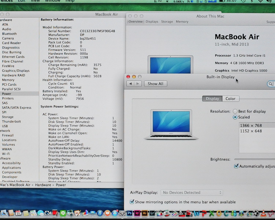275x220 pixels.
Task: Switch to the Color tab
Action: 230,99
